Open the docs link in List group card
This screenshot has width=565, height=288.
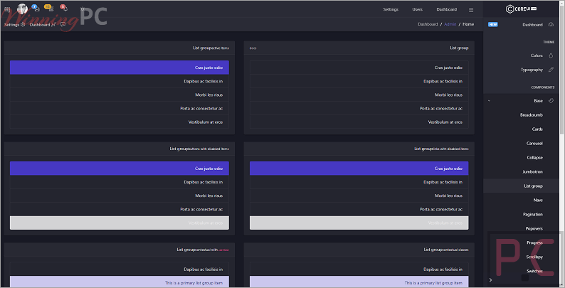point(253,48)
